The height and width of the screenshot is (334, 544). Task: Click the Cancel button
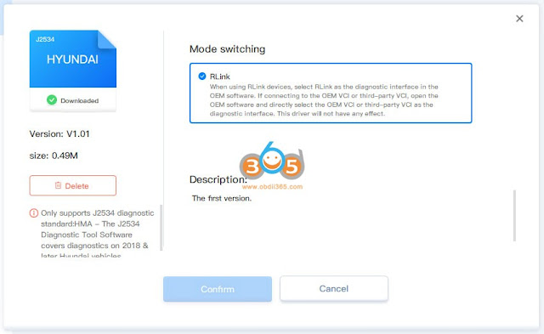pos(334,289)
